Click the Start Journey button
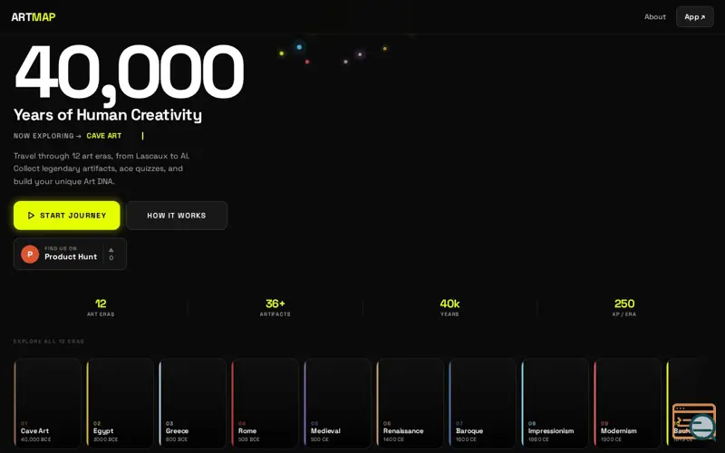The image size is (725, 453). click(x=66, y=216)
